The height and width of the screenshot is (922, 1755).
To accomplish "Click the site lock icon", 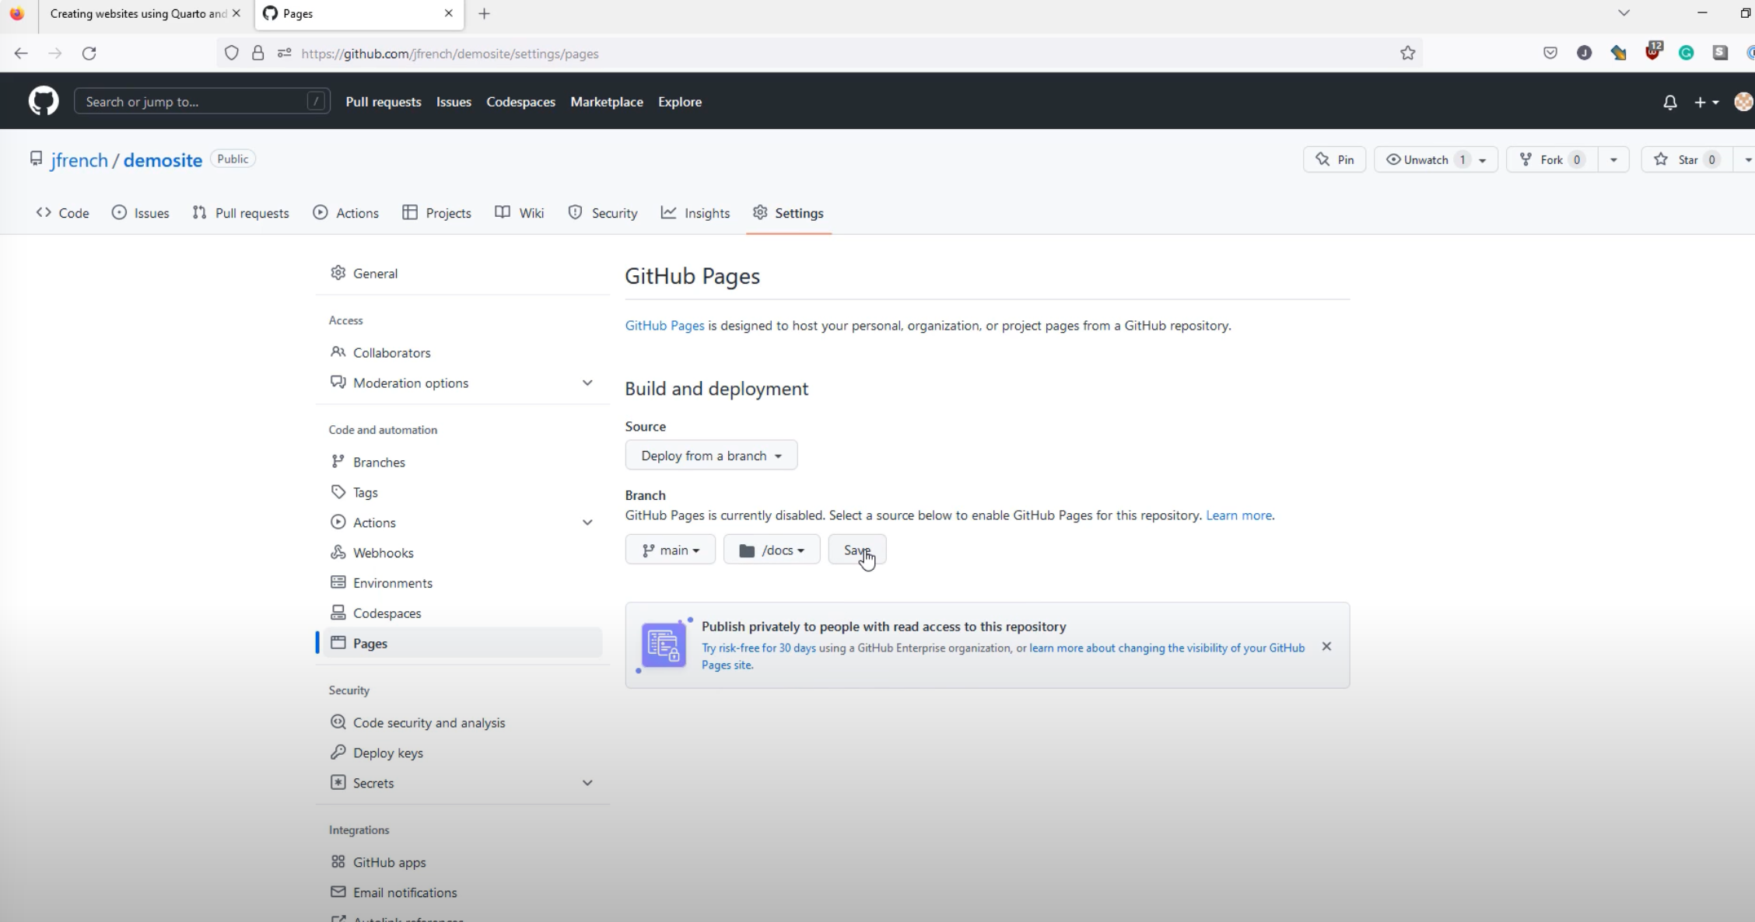I will pos(257,53).
